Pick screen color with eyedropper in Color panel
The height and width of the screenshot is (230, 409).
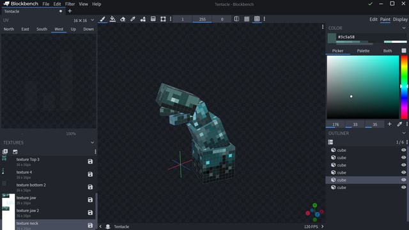399,124
